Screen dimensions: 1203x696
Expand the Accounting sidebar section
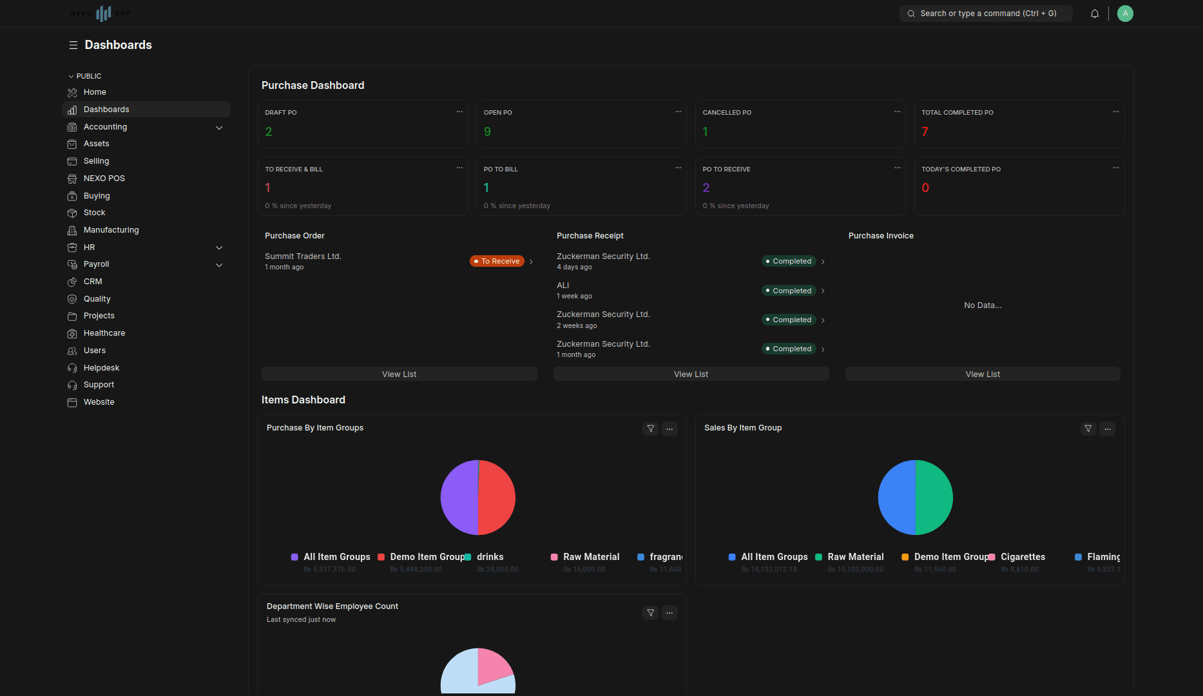[219, 128]
